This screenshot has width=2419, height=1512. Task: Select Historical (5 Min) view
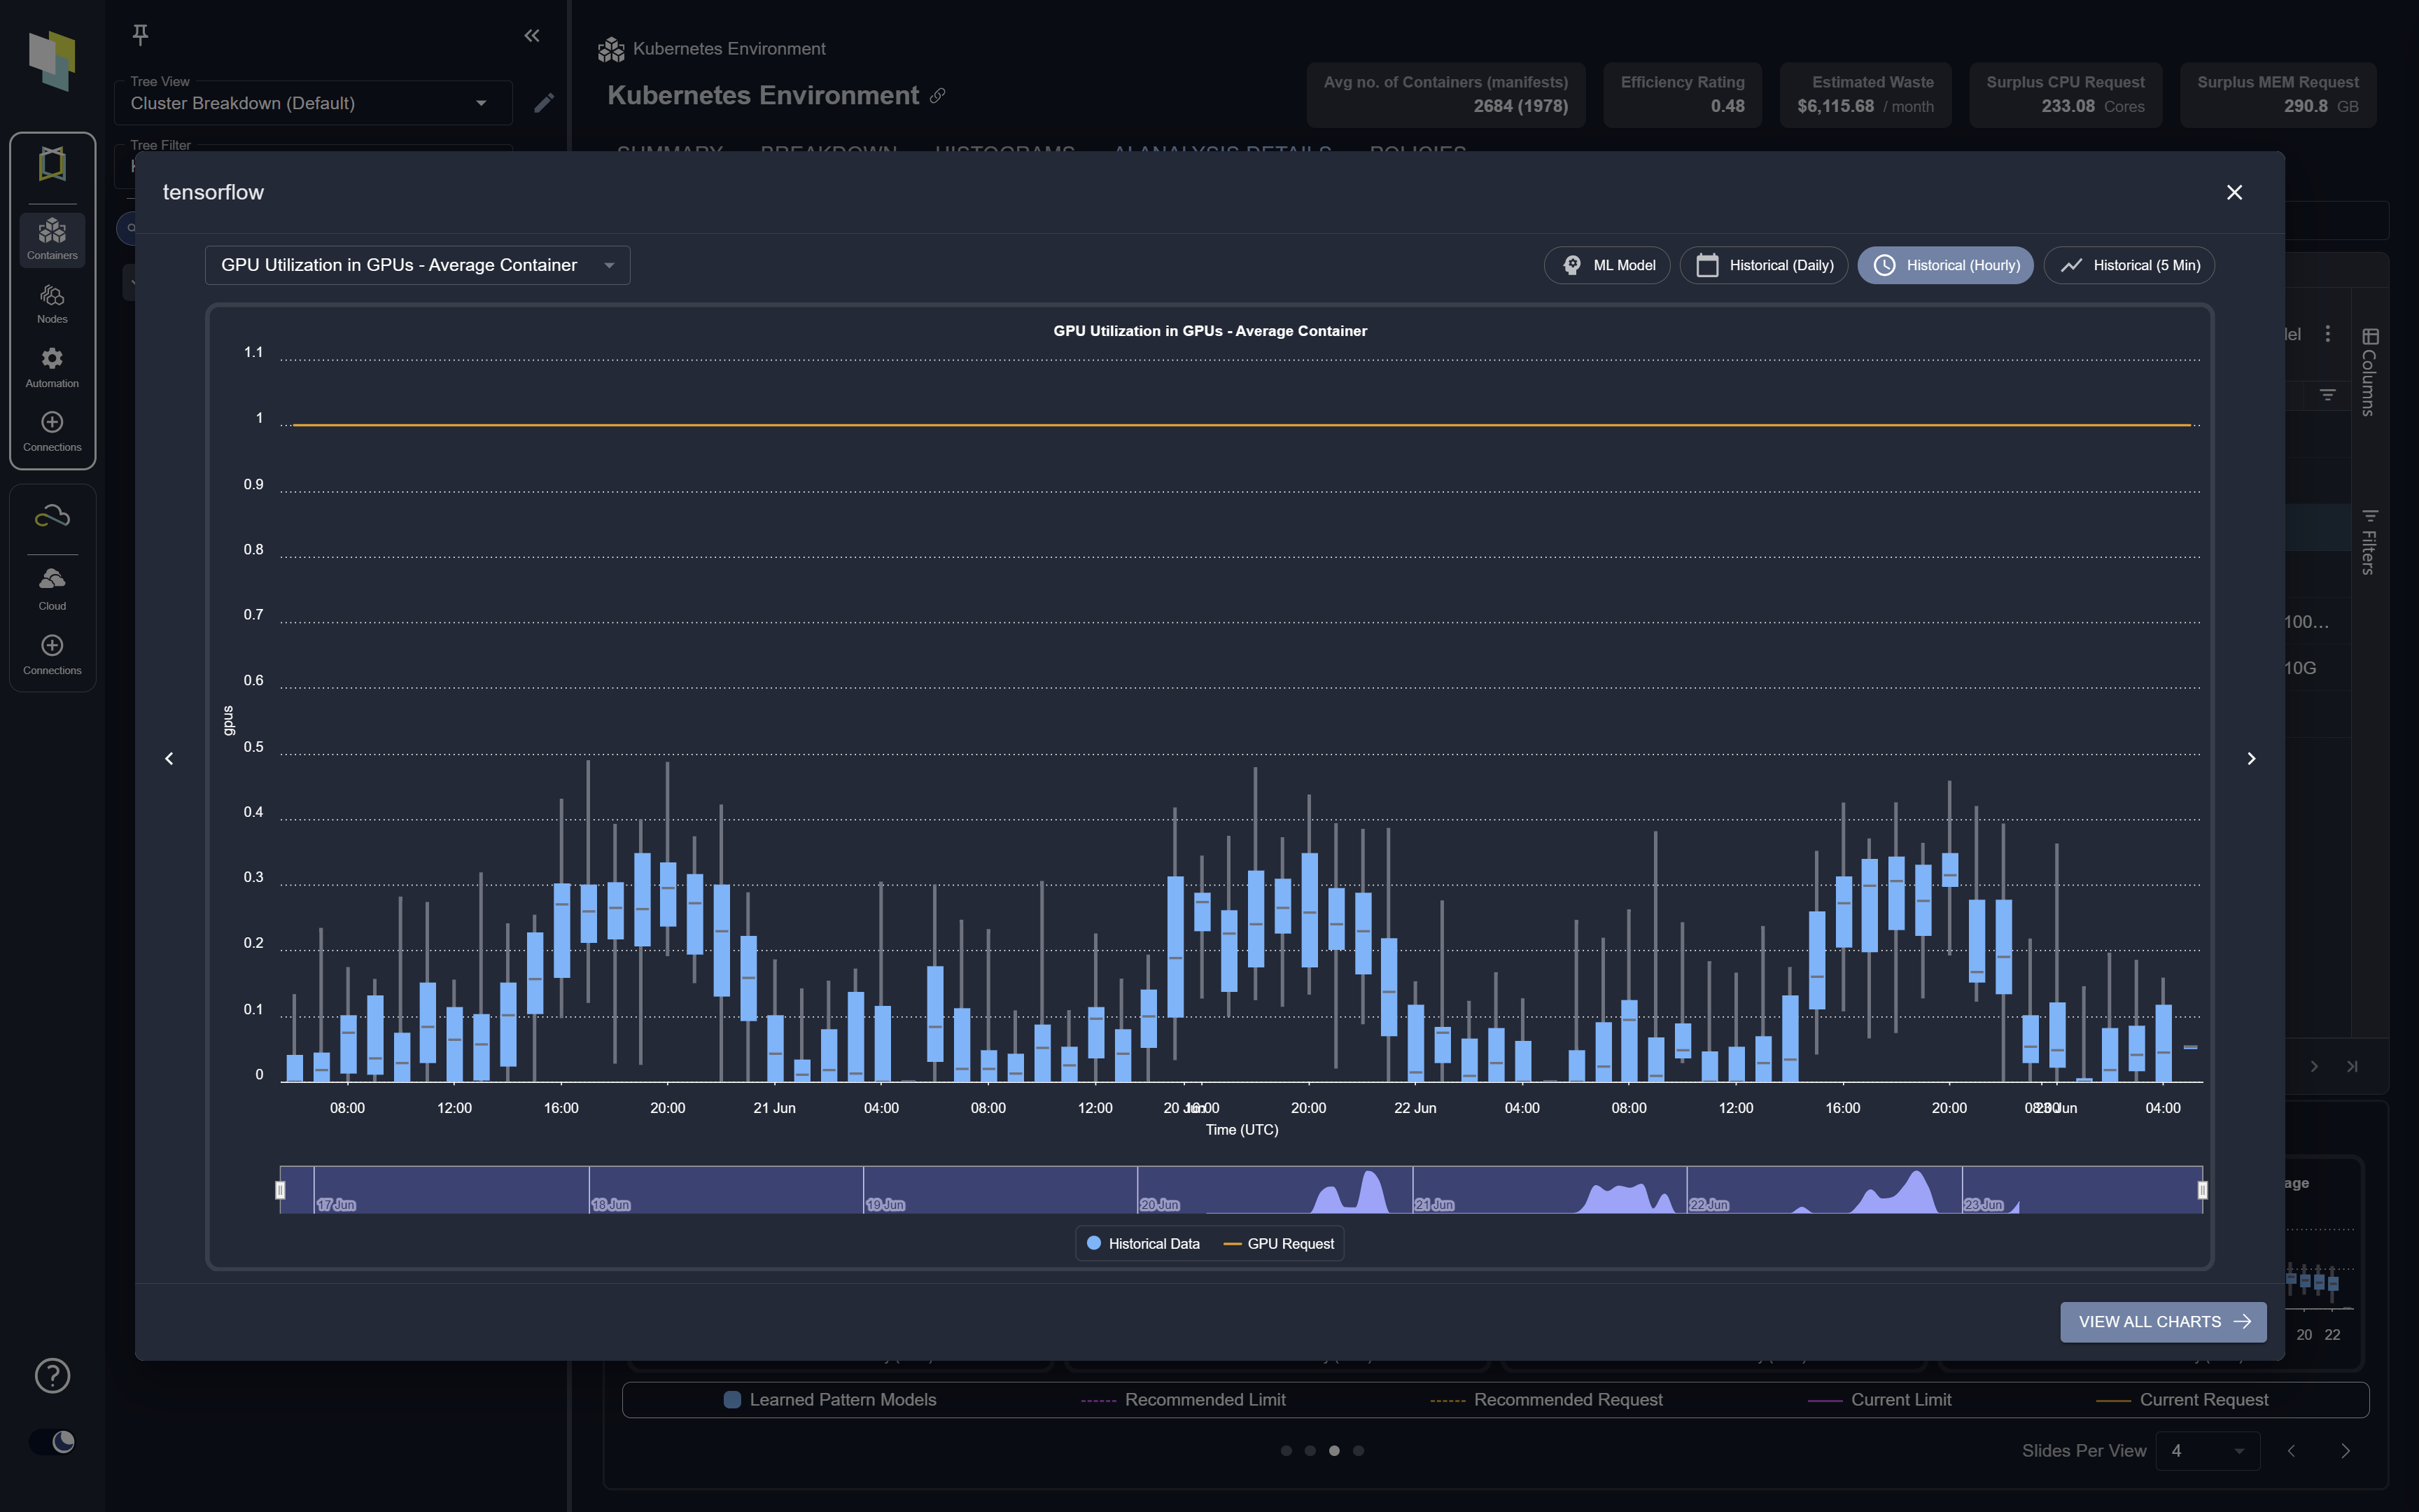[2129, 265]
